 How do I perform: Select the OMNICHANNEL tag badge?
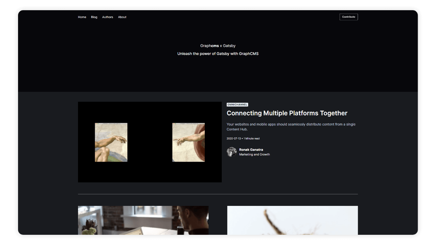[x=237, y=105]
